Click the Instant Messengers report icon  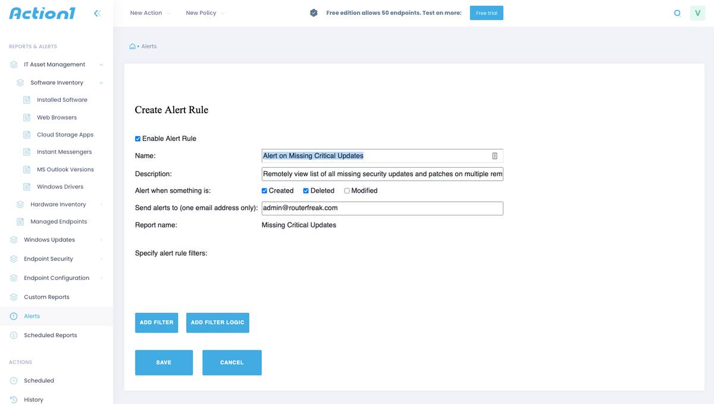[27, 152]
